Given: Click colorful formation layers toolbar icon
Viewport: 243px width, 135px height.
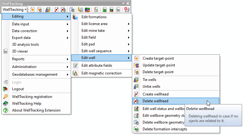Looking at the screenshot, I should [87, 10].
